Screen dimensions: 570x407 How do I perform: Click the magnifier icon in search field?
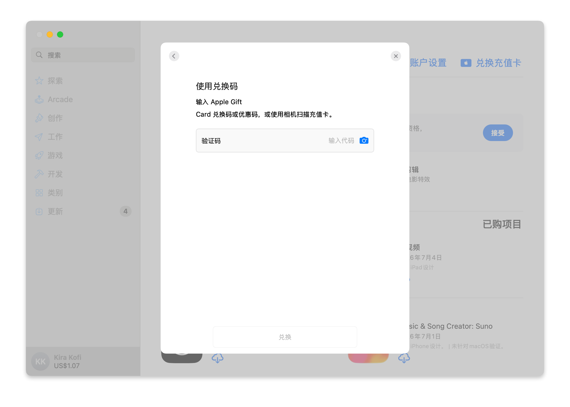pyautogui.click(x=39, y=55)
